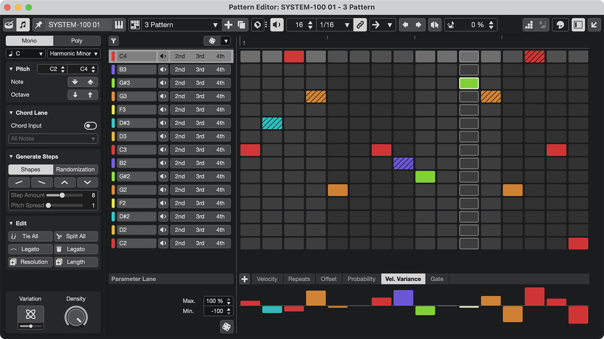This screenshot has height=339, width=604.
Task: Open the keyboard instrument icon
Action: click(x=119, y=25)
